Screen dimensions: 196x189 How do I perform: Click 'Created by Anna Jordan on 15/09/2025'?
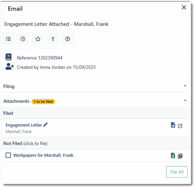click(x=56, y=67)
